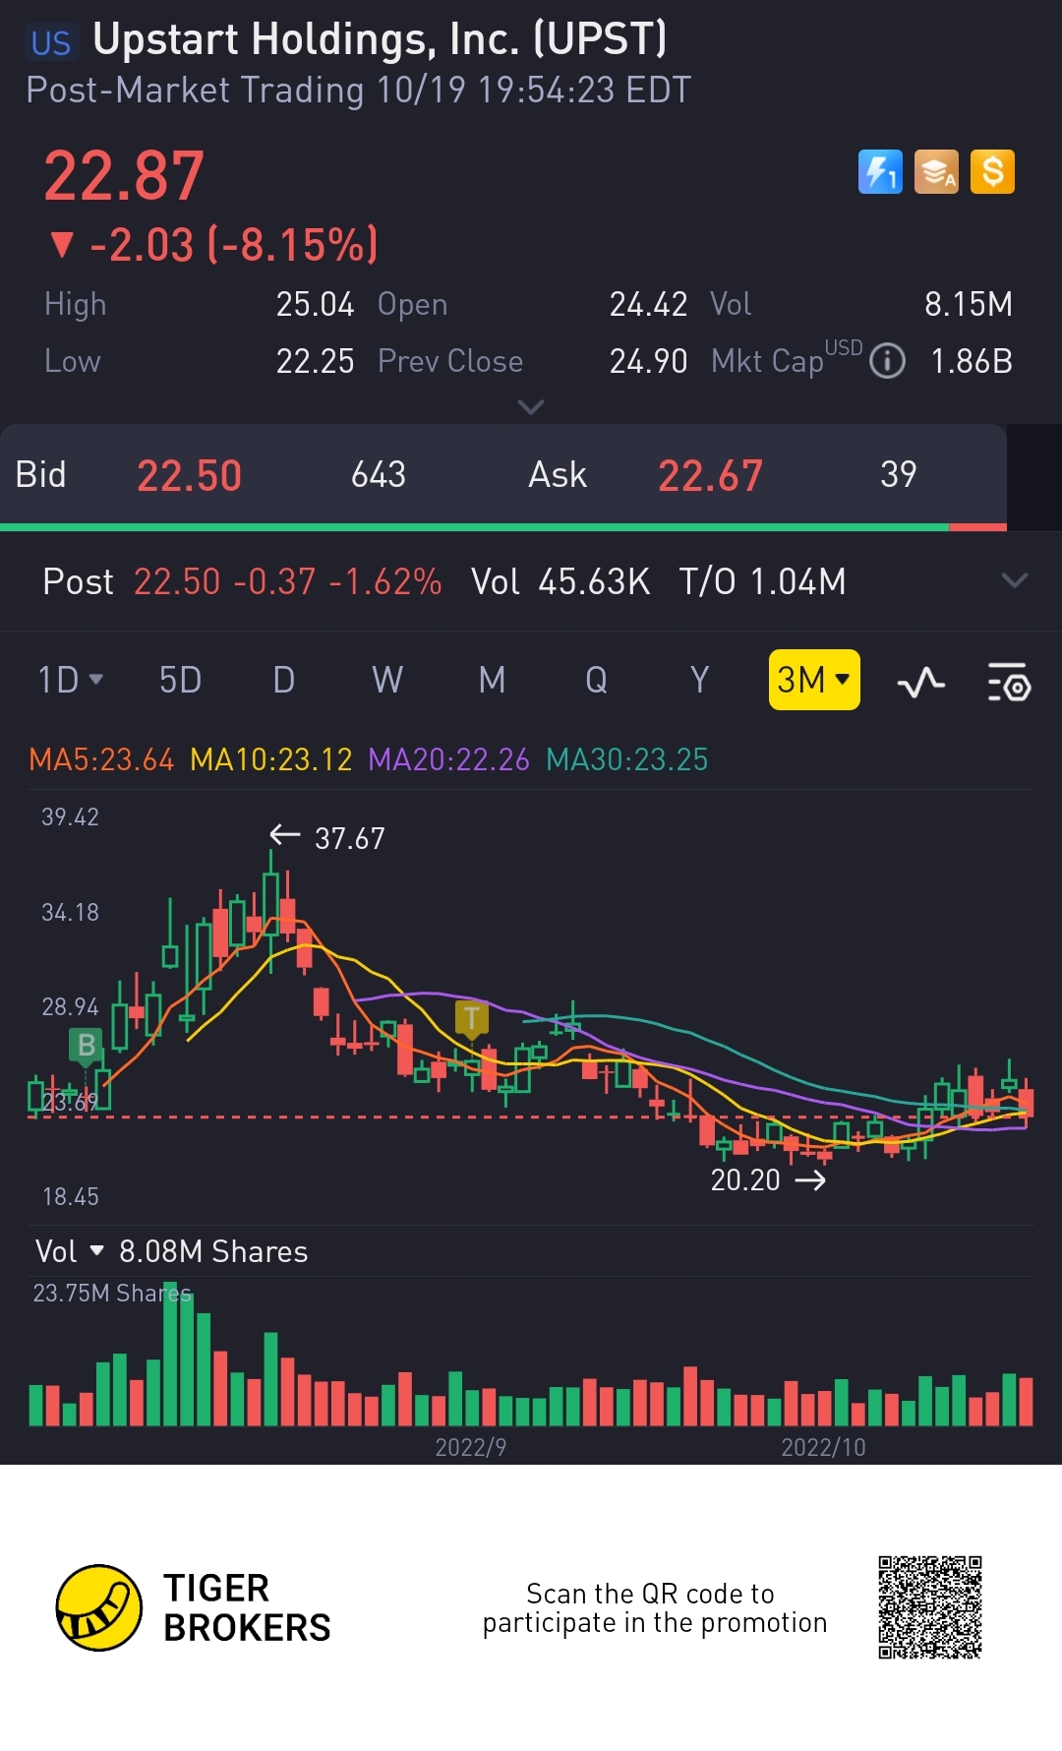The width and height of the screenshot is (1062, 1751).
Task: Switch to the M monthly chart tab
Action: 492,680
